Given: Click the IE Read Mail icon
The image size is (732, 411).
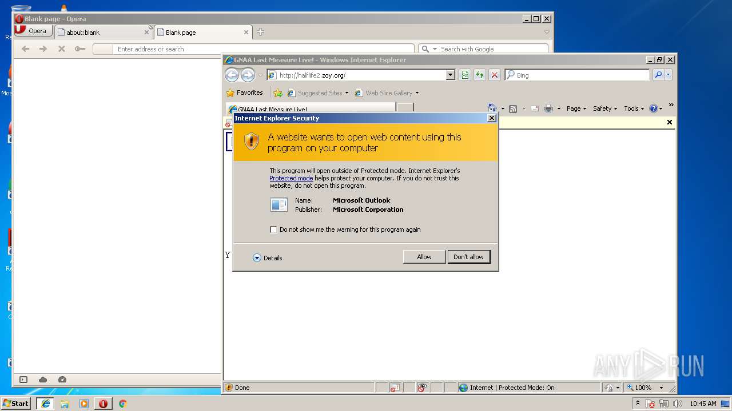Looking at the screenshot, I should tap(534, 108).
